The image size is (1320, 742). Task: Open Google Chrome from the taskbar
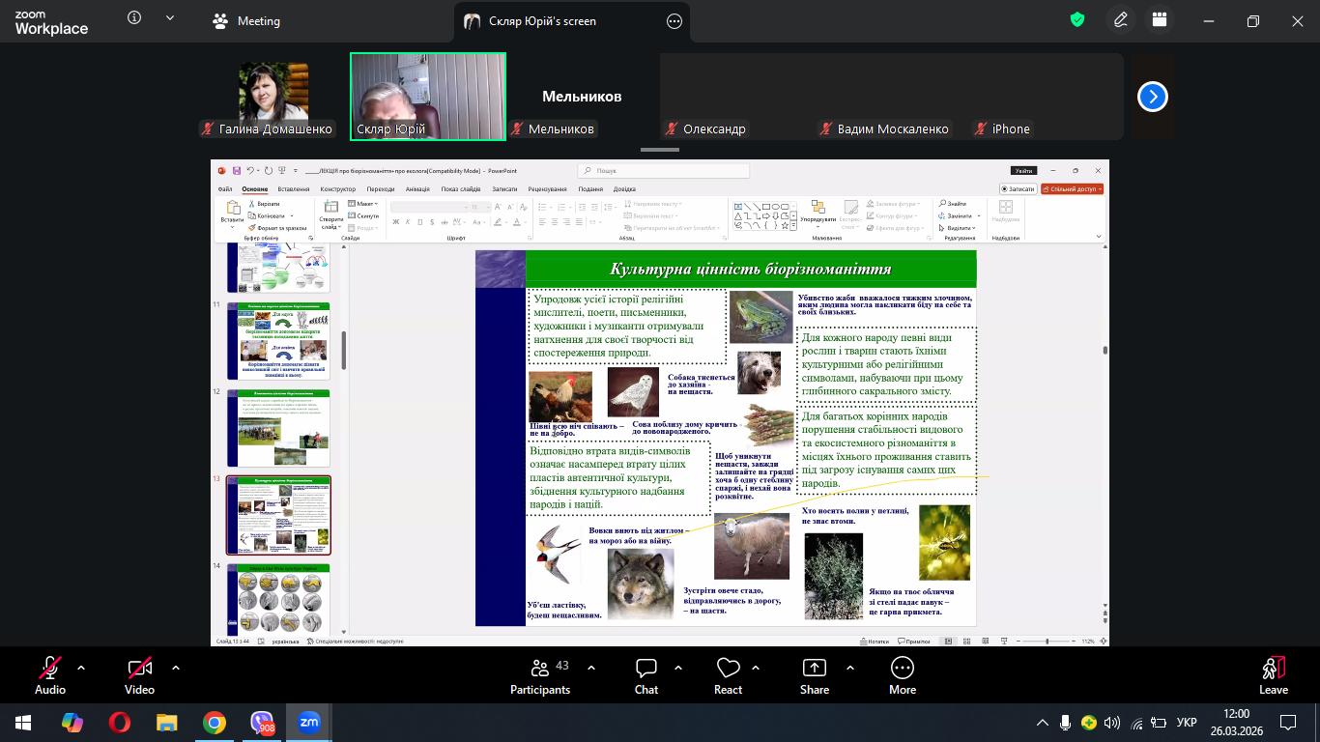pos(215,723)
